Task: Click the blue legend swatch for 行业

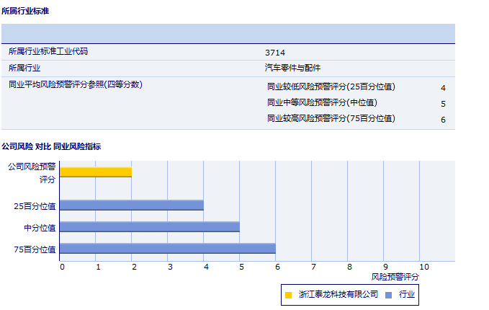Action: (389, 295)
